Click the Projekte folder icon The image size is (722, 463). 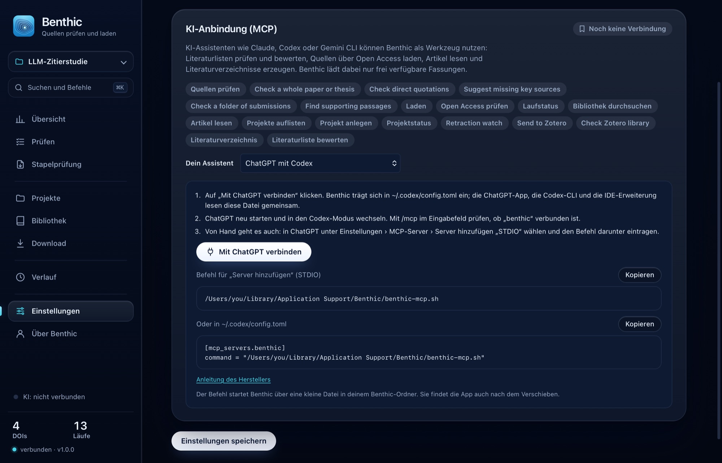(20, 198)
